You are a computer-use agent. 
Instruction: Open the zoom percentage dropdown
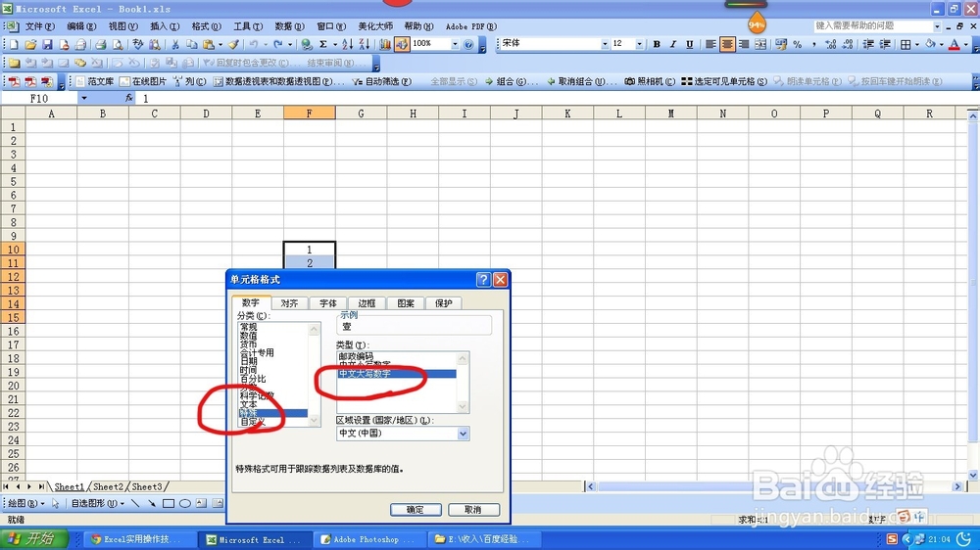[455, 44]
